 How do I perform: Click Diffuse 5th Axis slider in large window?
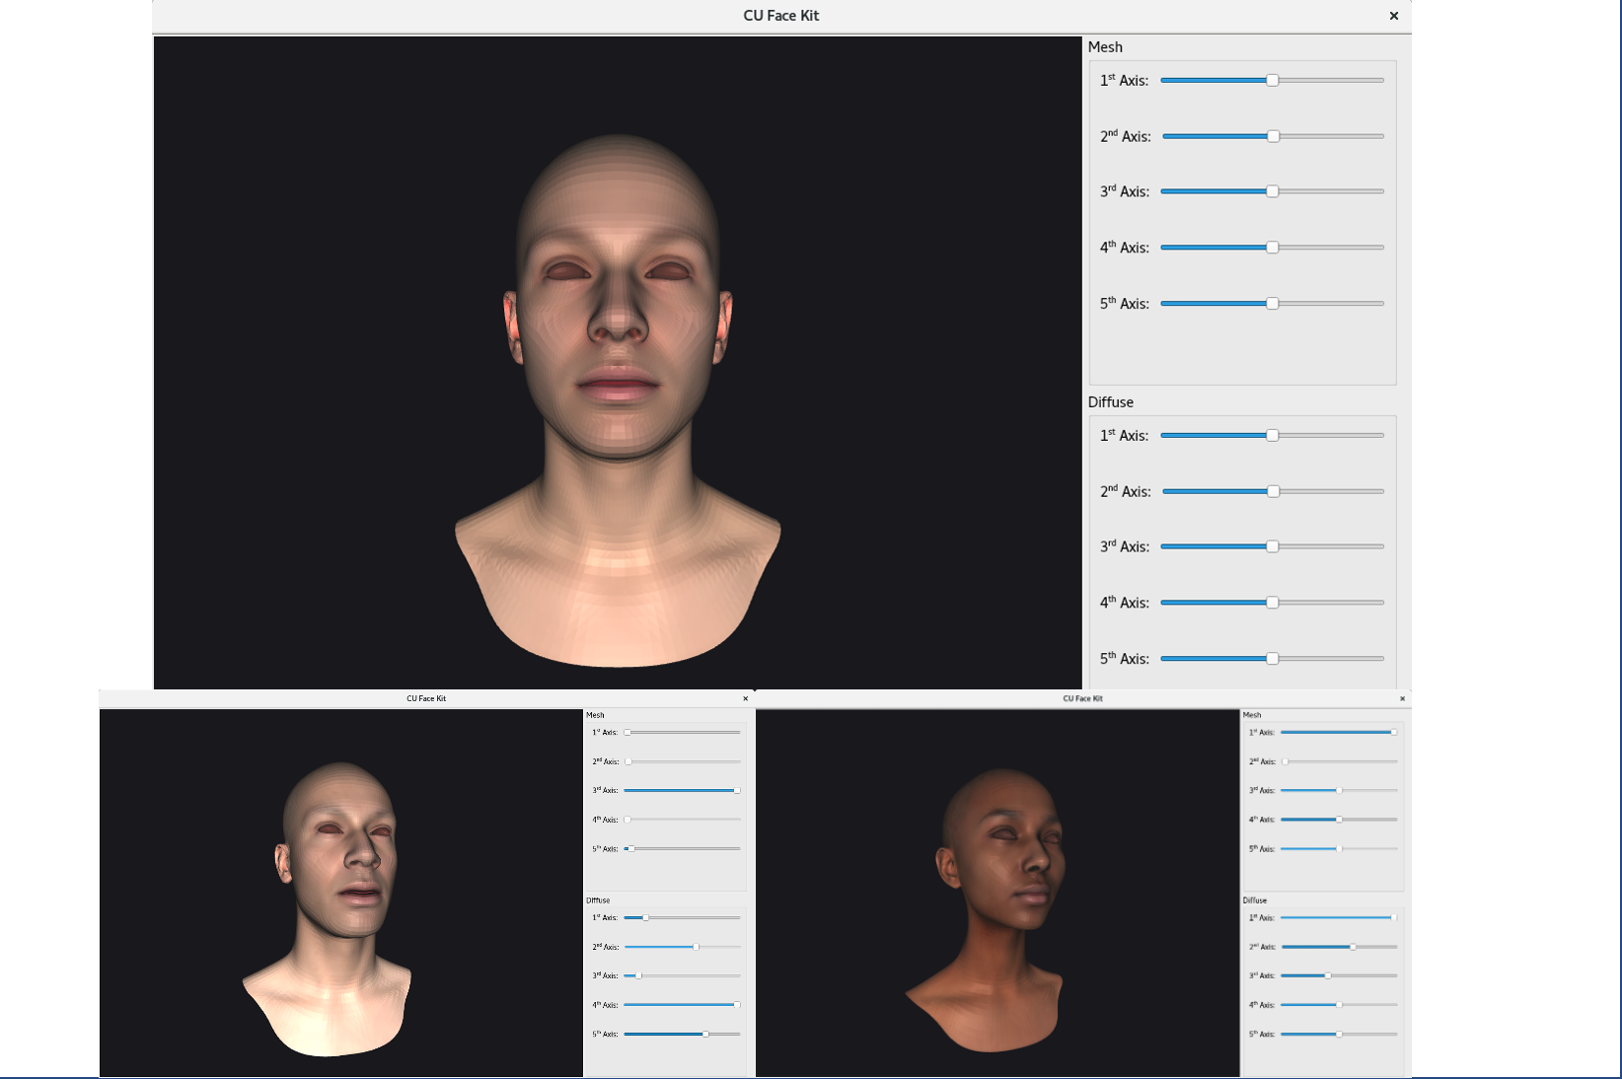click(1272, 659)
